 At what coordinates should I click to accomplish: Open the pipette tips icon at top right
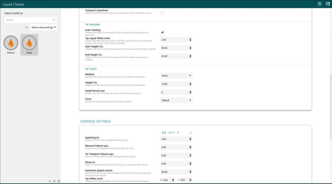[328, 4]
